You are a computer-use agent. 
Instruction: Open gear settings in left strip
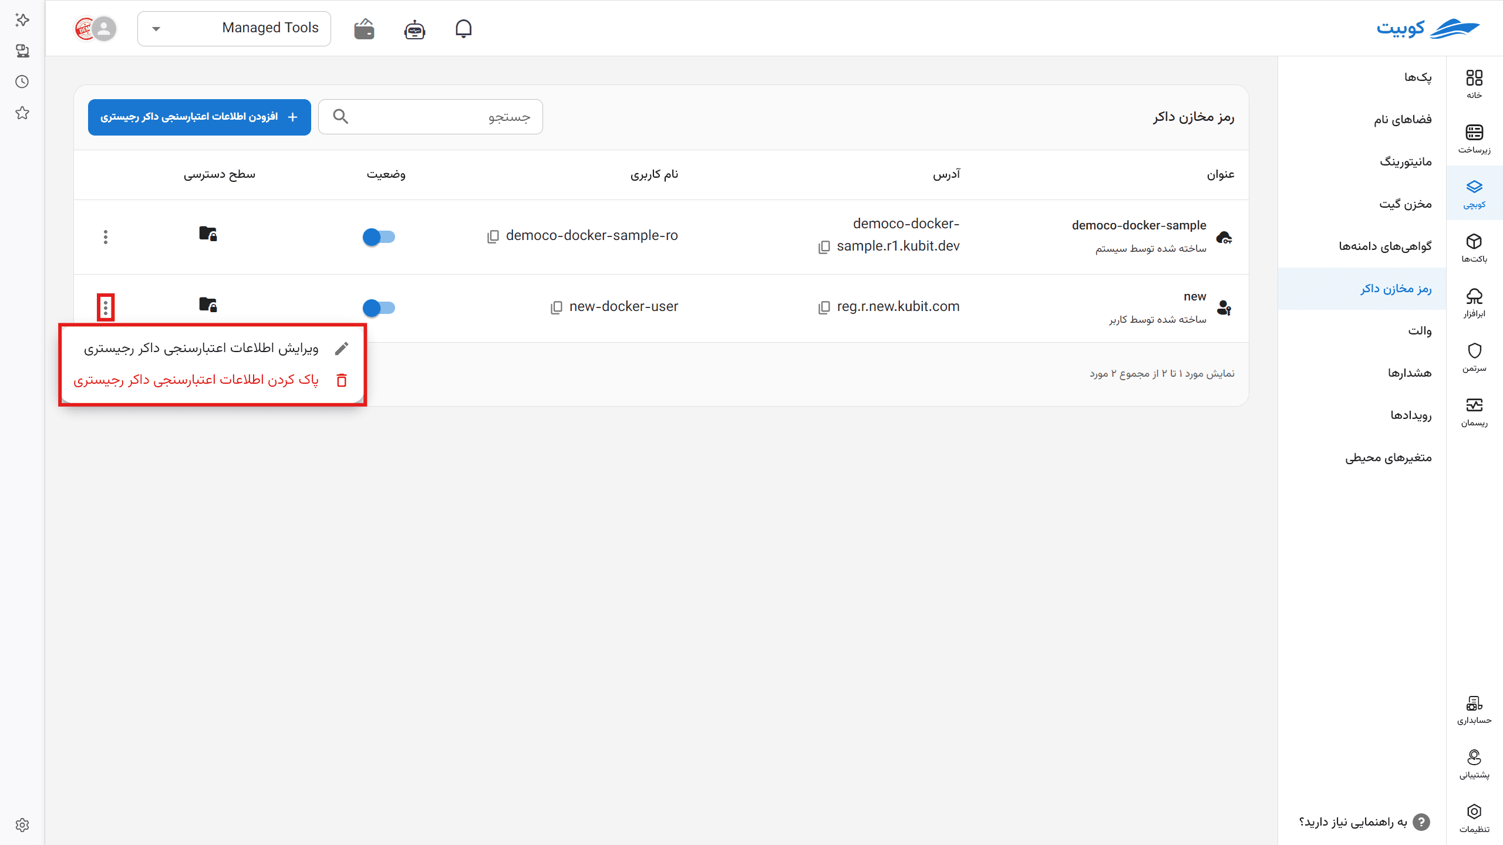[22, 825]
